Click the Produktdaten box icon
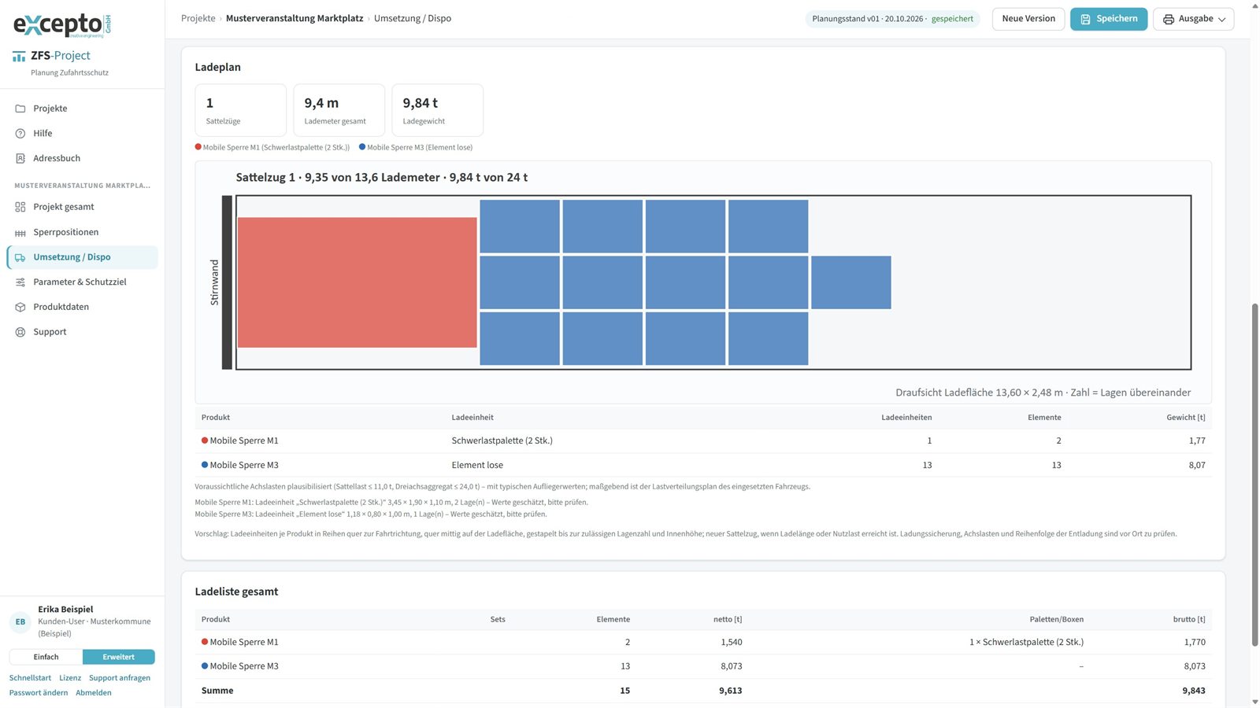This screenshot has height=708, width=1260. [x=20, y=307]
